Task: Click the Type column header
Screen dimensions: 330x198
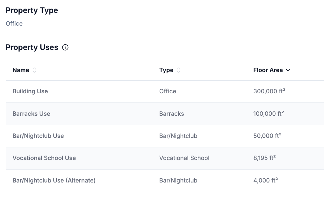Action: pos(166,70)
